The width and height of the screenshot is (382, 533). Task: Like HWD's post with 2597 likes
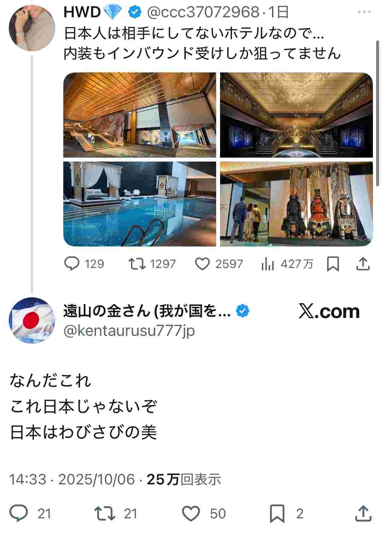(x=219, y=264)
